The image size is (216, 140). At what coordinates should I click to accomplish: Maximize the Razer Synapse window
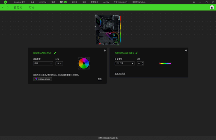(206, 2)
